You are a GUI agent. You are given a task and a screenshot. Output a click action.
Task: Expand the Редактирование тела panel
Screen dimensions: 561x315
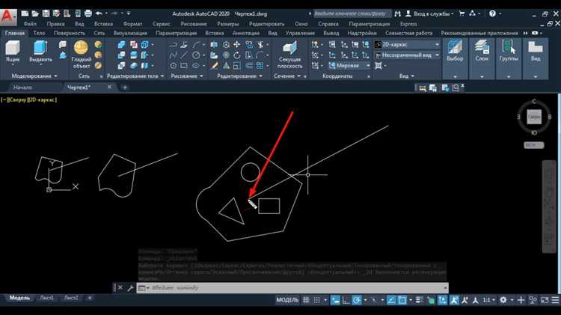point(135,76)
